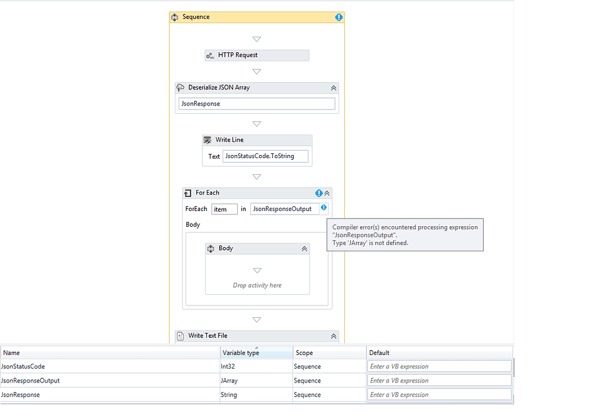Click the blue info icon on the Sequence header
This screenshot has height=411, width=603.
click(338, 17)
